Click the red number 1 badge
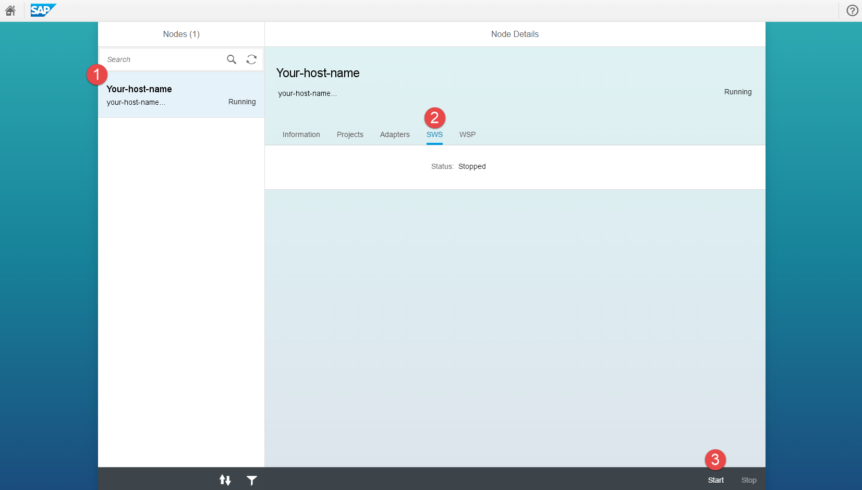 (x=97, y=75)
